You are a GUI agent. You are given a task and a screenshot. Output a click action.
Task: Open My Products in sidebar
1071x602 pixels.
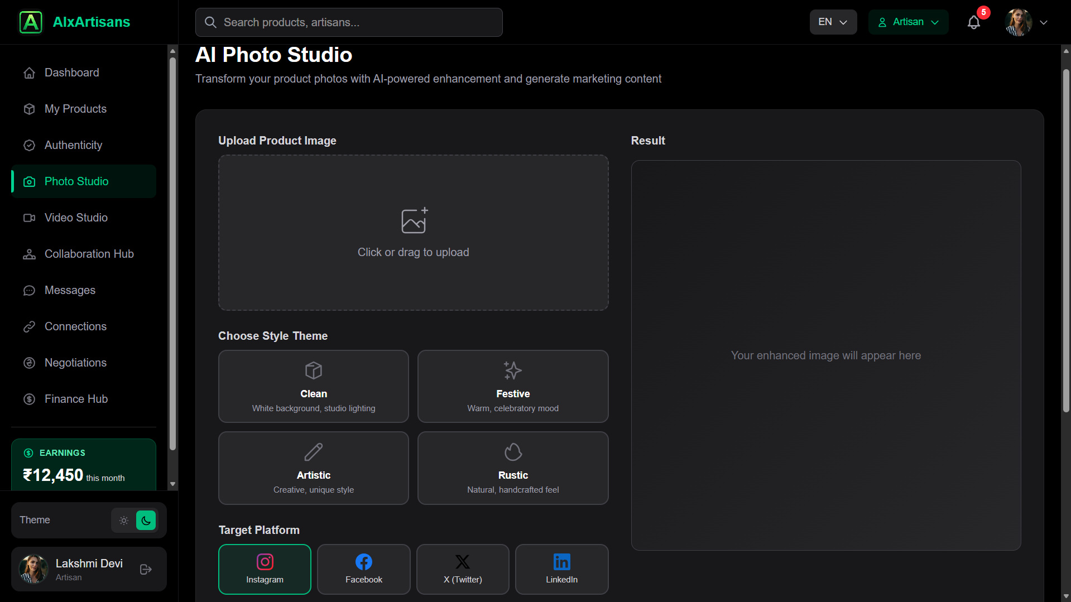[84, 109]
